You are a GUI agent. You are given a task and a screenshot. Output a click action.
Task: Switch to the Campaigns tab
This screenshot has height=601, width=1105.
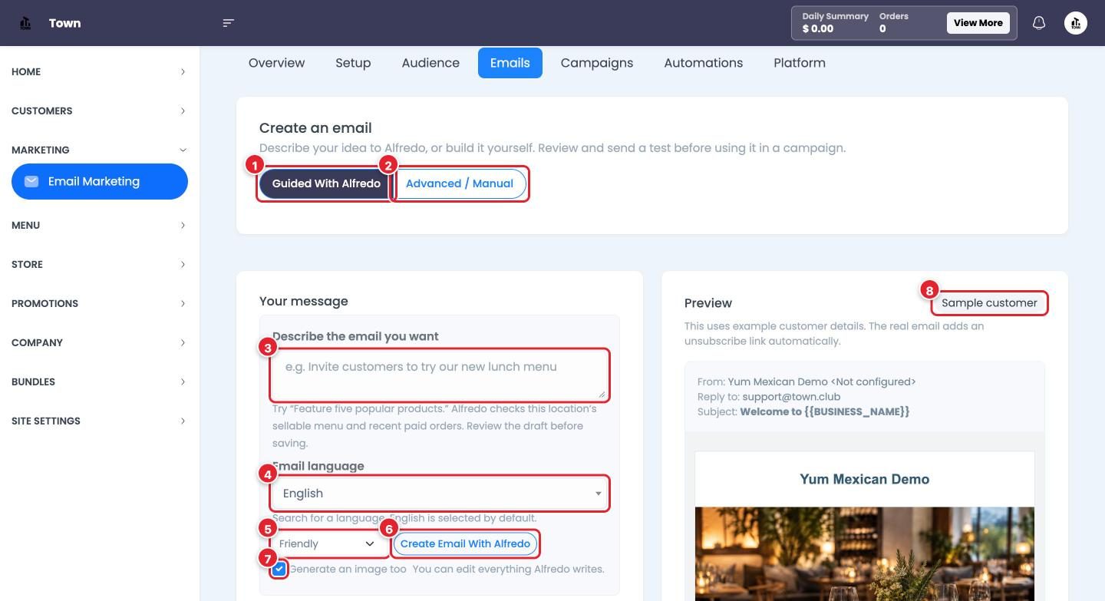pyautogui.click(x=597, y=63)
